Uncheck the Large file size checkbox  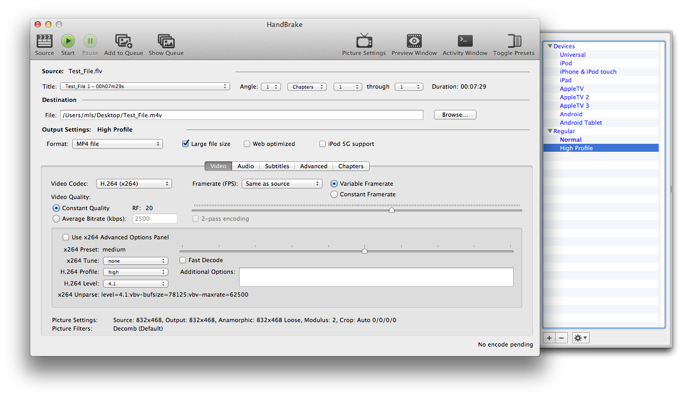186,144
